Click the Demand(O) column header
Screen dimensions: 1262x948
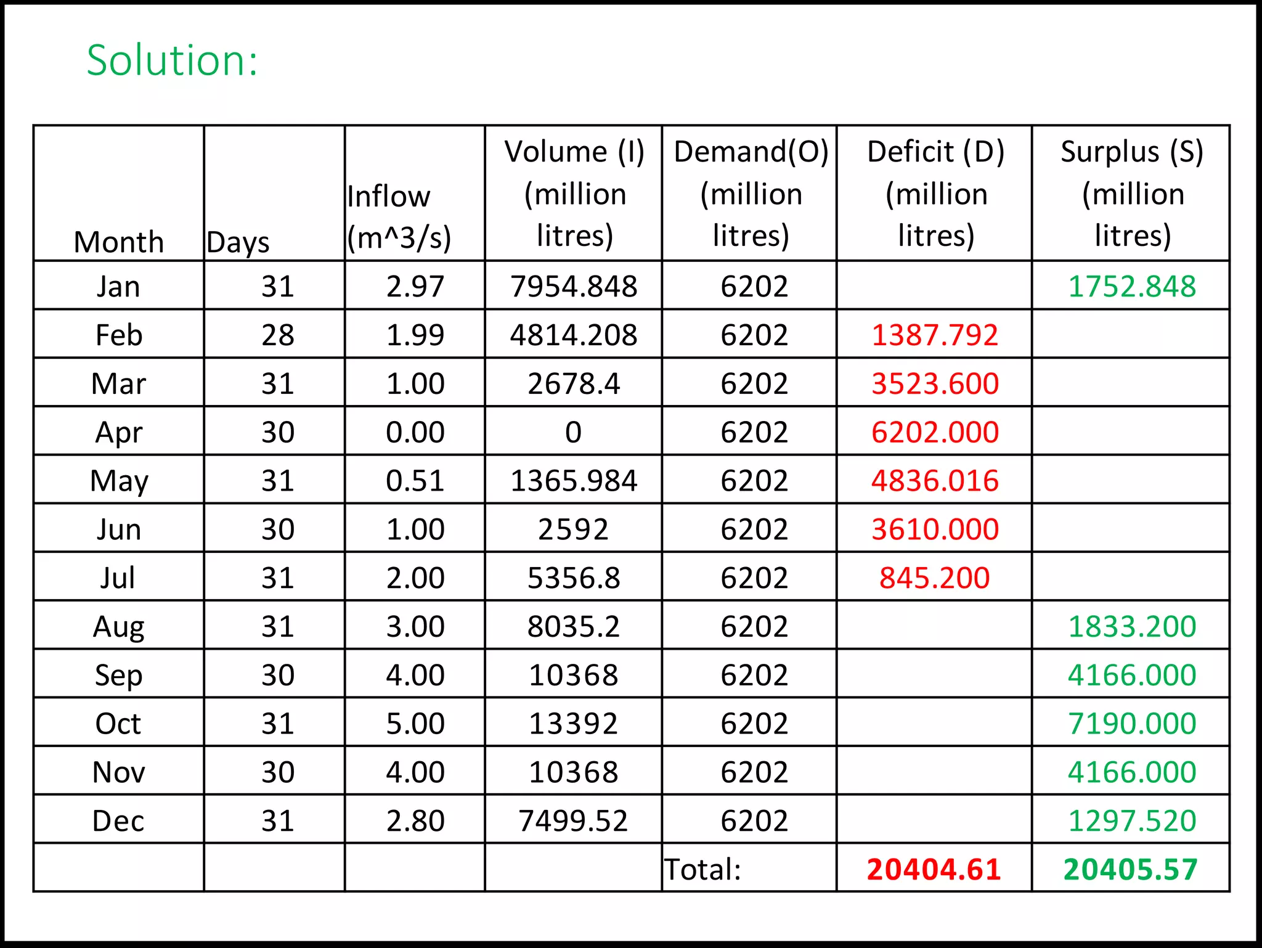click(x=751, y=193)
